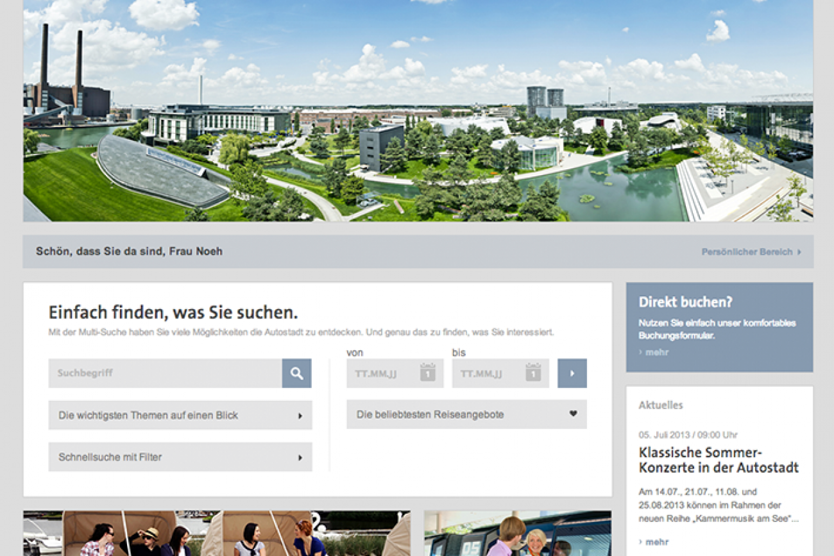Click the arrow next to Persönlicher Bereich
This screenshot has height=556, width=834.
[799, 252]
